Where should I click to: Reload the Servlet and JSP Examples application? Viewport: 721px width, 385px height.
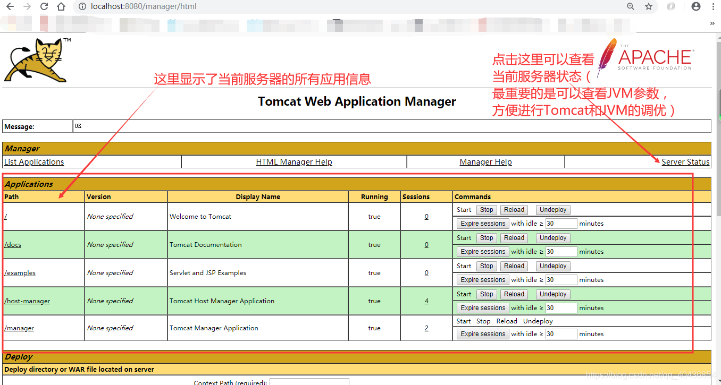[514, 266]
